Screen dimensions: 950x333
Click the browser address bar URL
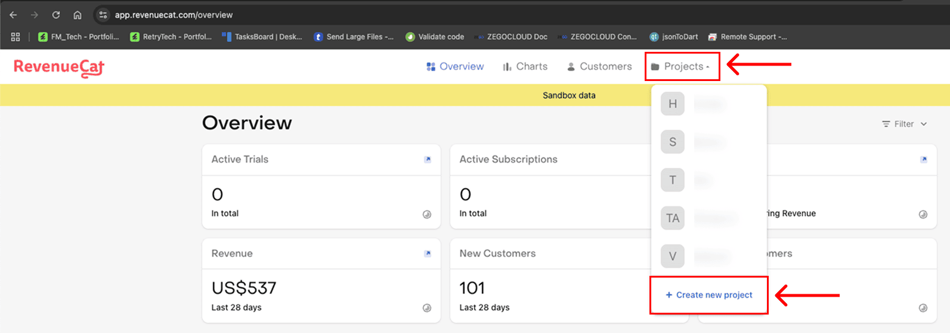[174, 15]
